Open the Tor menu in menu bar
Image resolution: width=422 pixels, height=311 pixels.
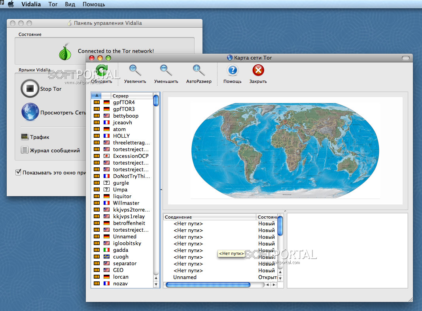click(x=53, y=4)
